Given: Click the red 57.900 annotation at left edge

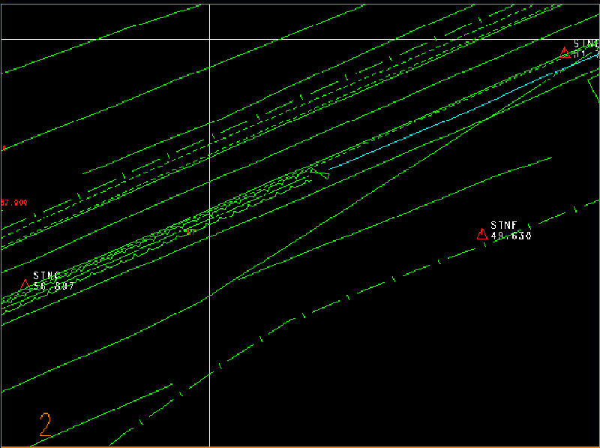Looking at the screenshot, I should tap(14, 203).
